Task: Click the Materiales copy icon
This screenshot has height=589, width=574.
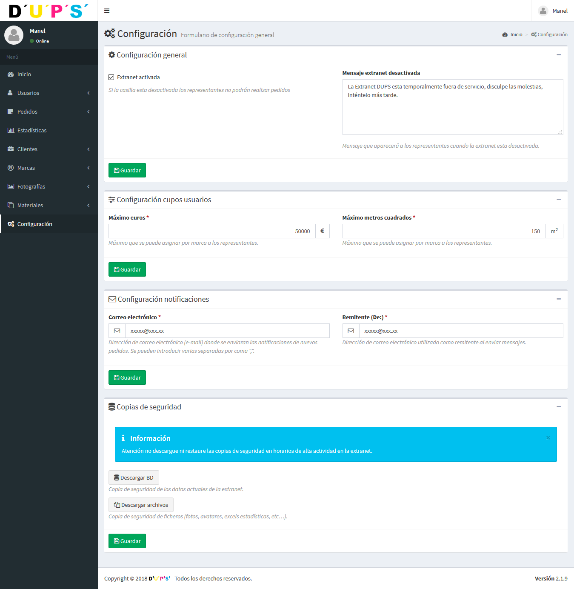Action: [11, 205]
